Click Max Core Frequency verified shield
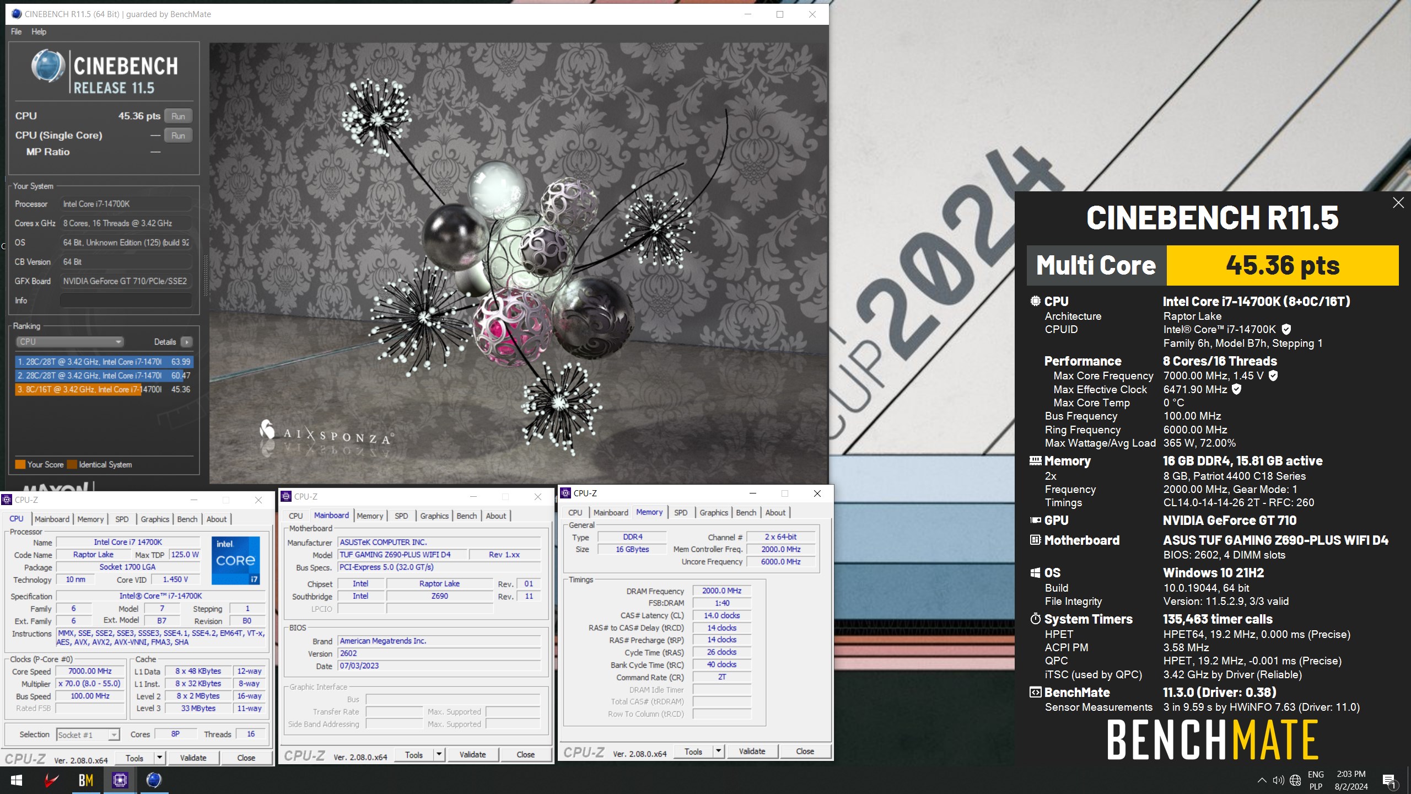 coord(1273,375)
